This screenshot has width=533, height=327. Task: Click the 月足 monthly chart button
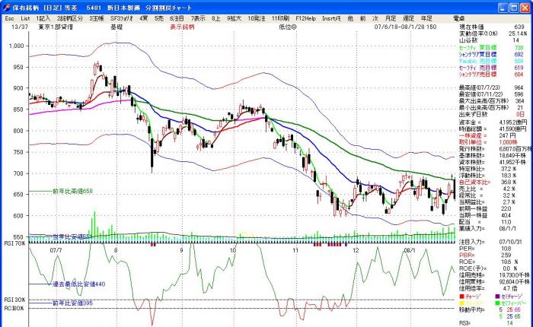[390, 17]
